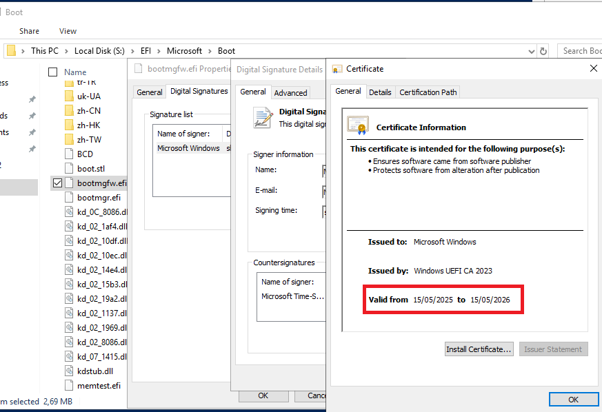Viewport: 602px width, 412px height.
Task: Open the Share ribbon tab
Action: point(29,31)
